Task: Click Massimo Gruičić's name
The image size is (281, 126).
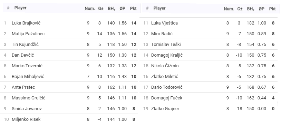Action: tap(29, 98)
